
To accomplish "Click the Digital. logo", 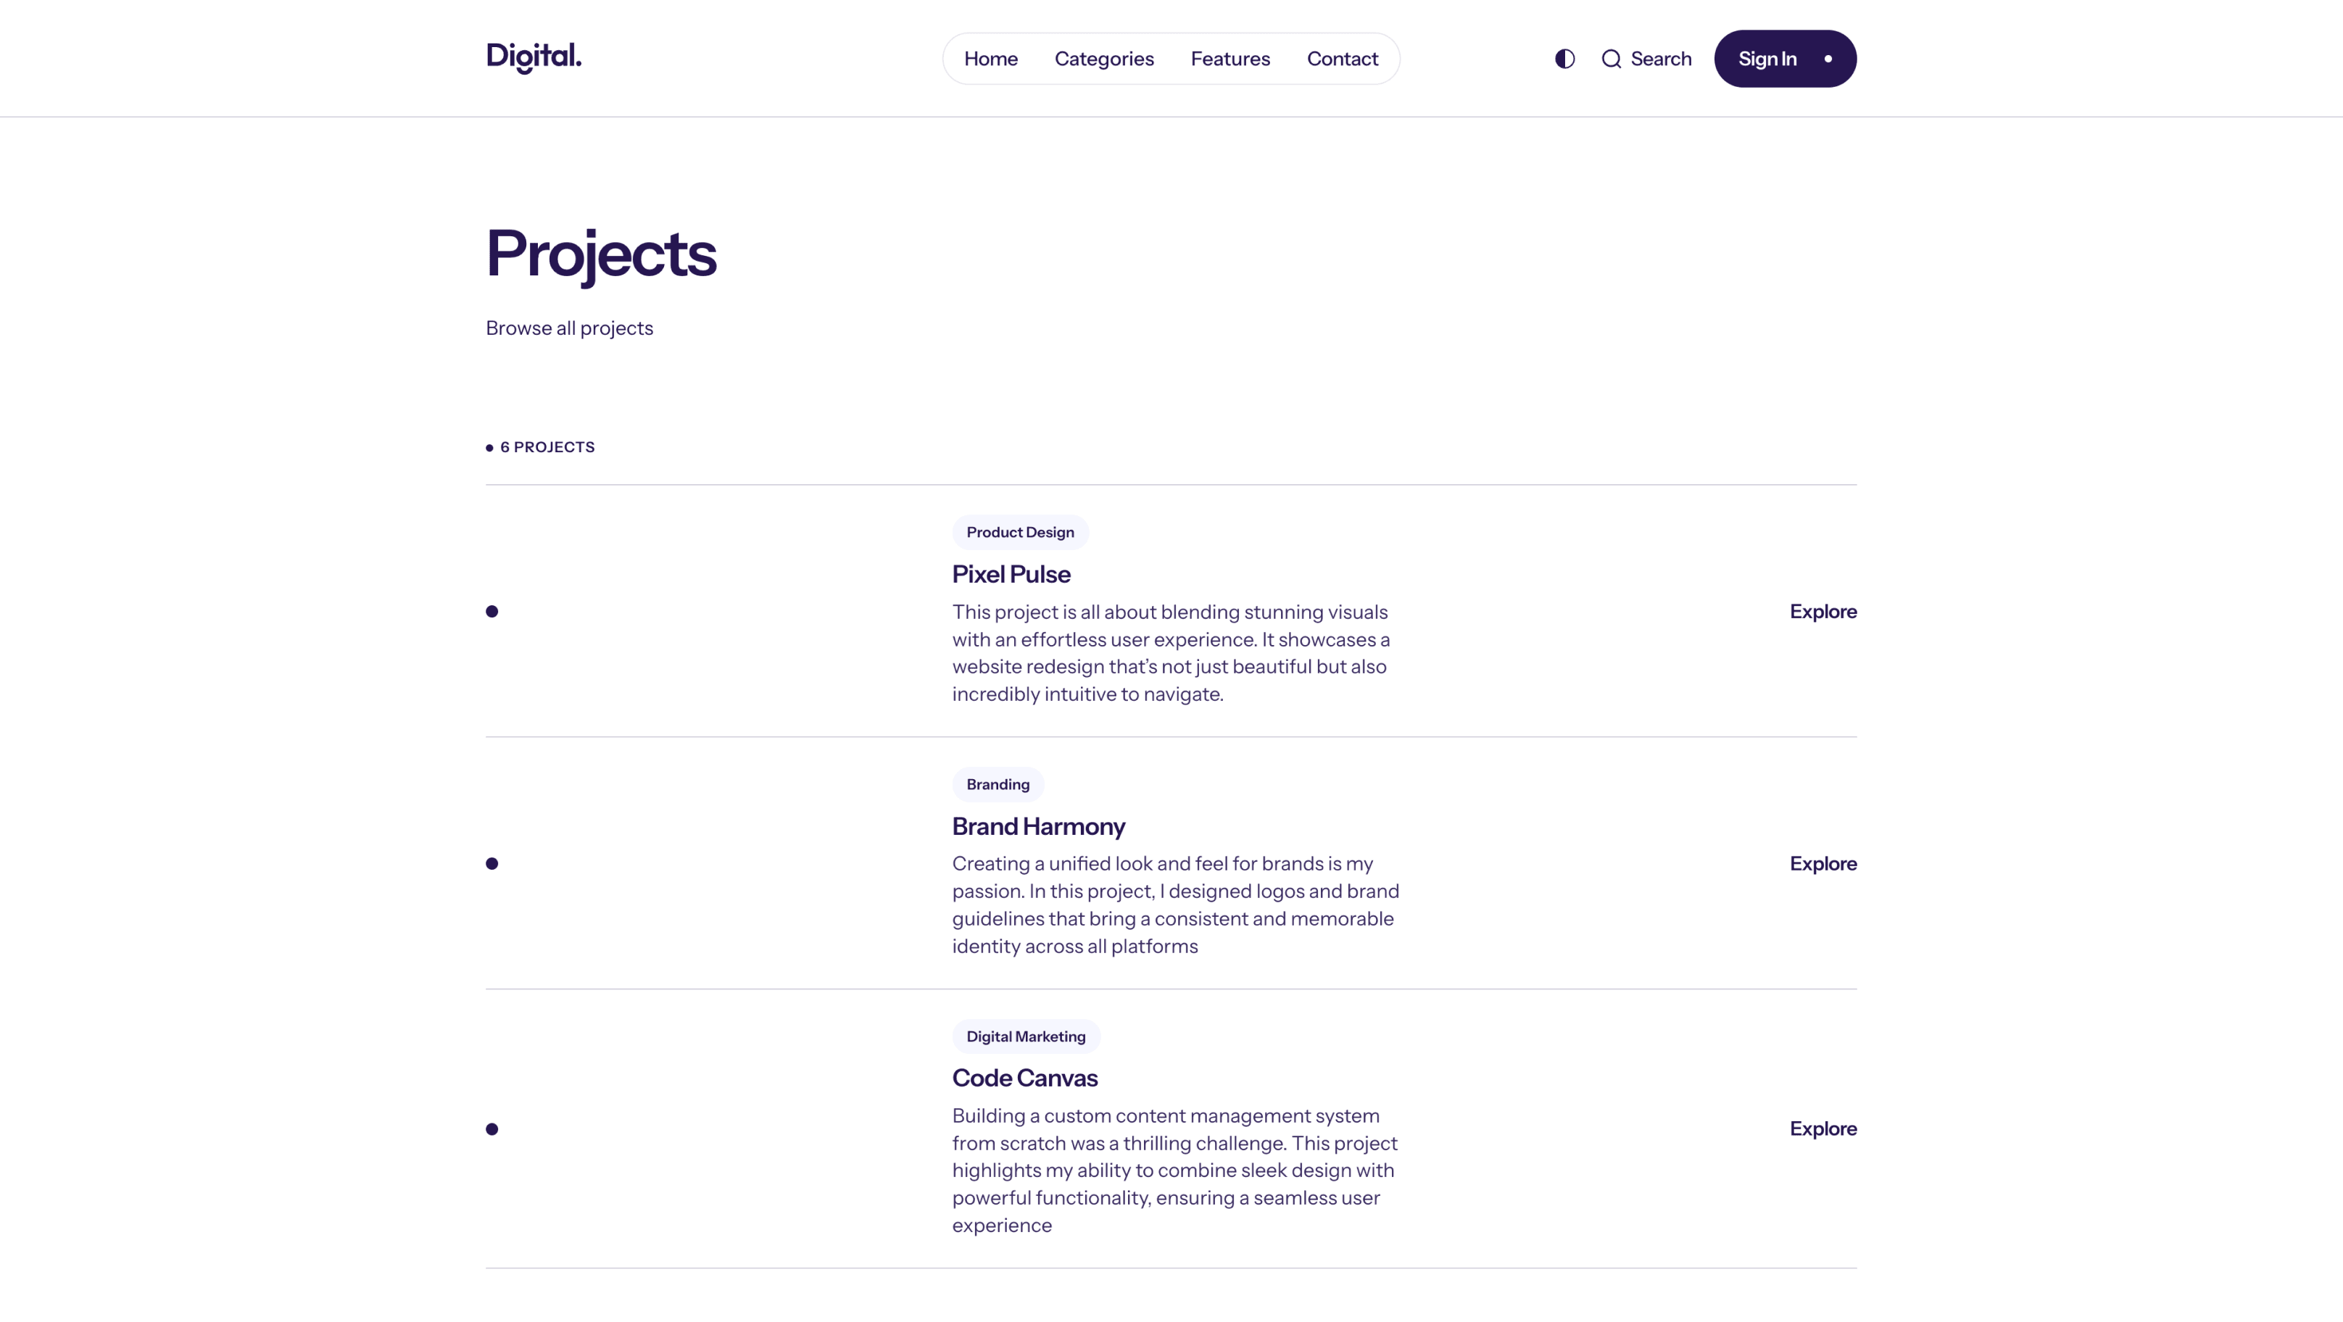I will pos(534,57).
